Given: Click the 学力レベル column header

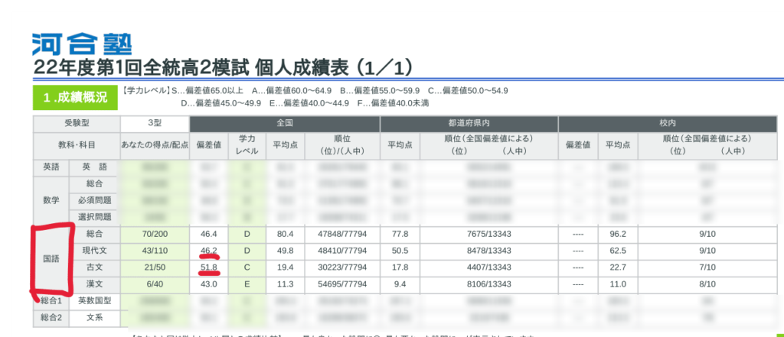Looking at the screenshot, I should [247, 145].
